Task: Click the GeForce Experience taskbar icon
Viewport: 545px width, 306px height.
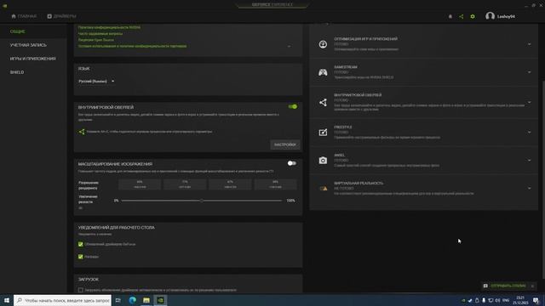Action: coord(160,300)
